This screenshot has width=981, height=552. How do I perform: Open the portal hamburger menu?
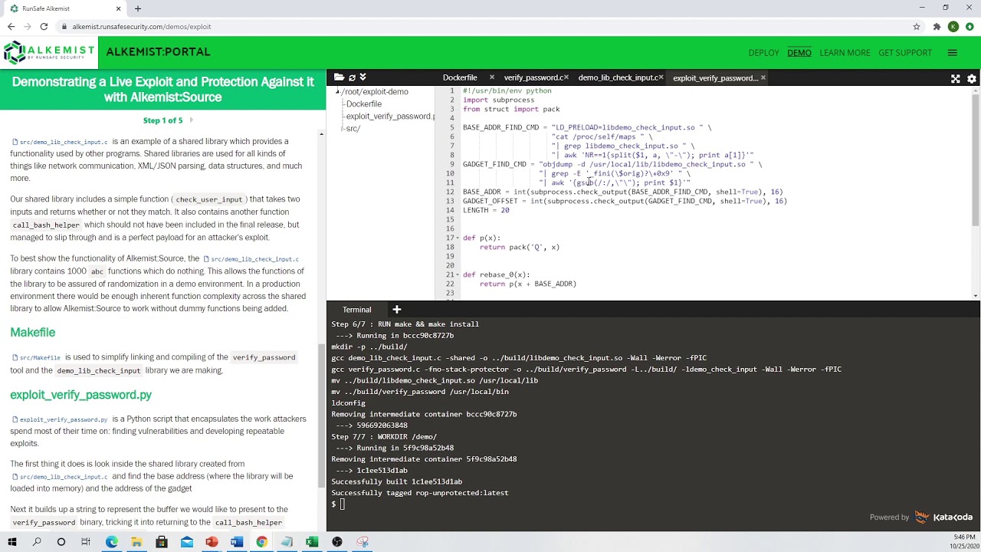click(952, 53)
